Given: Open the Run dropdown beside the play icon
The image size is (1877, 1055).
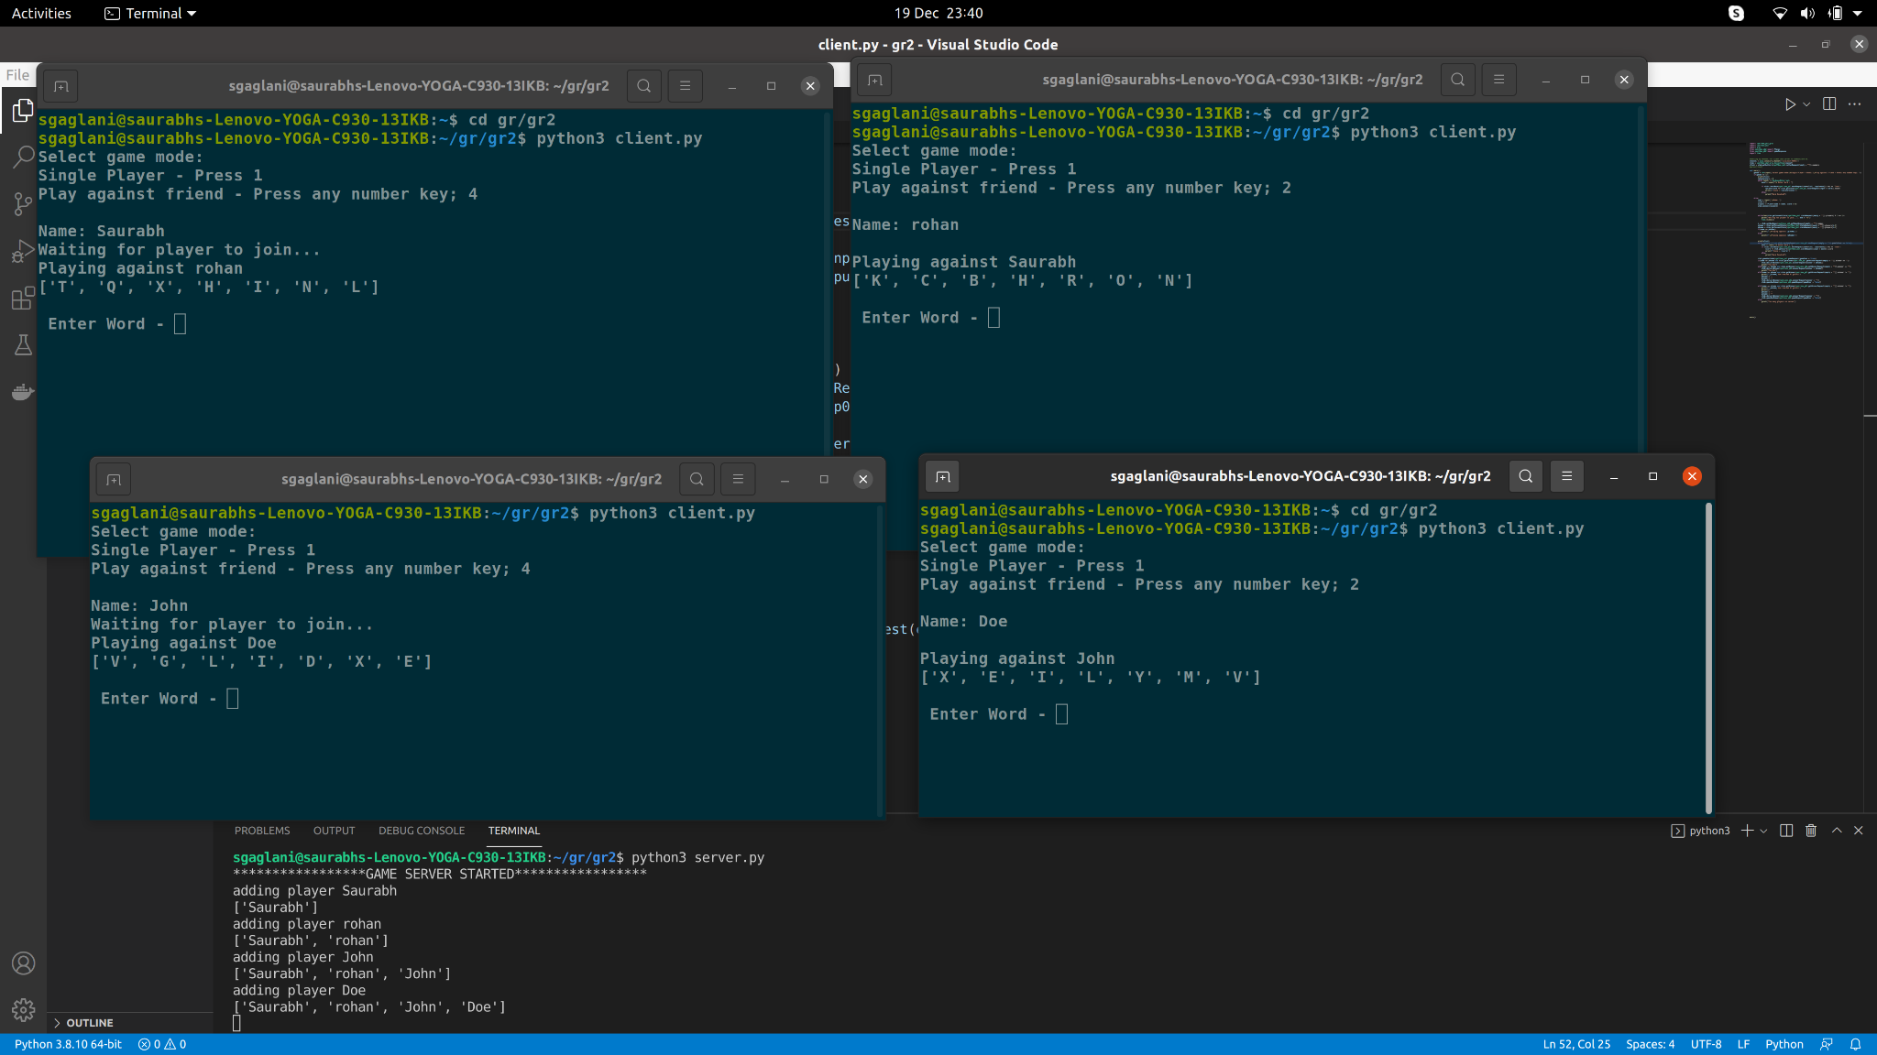Looking at the screenshot, I should [x=1806, y=104].
